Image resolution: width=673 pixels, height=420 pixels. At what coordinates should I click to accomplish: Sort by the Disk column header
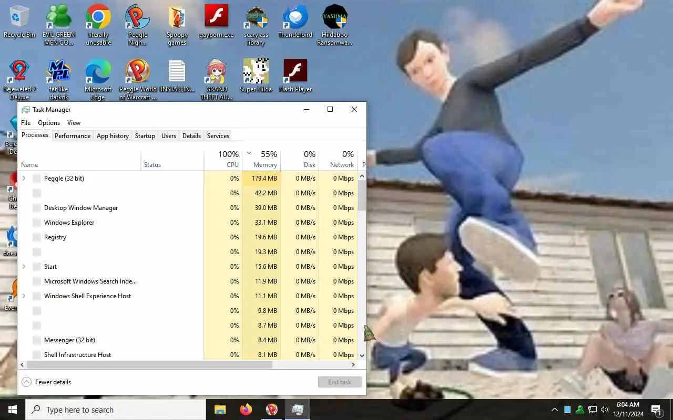point(300,160)
